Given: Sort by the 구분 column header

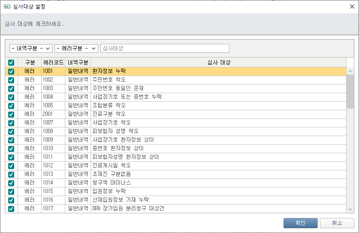Looking at the screenshot, I should coord(30,63).
